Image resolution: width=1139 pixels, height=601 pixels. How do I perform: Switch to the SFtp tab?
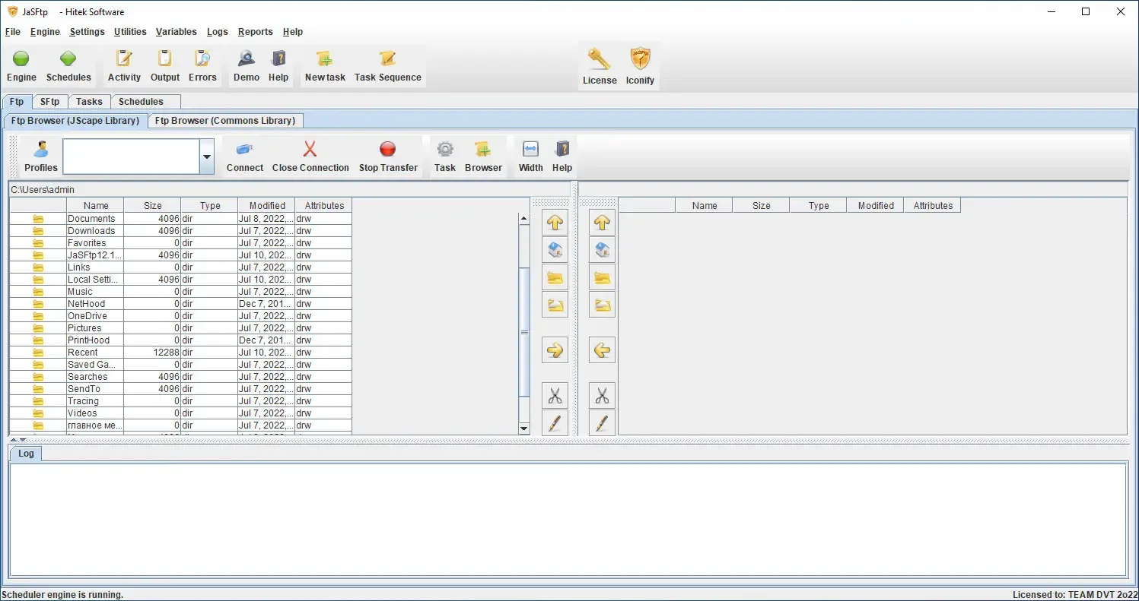(50, 102)
